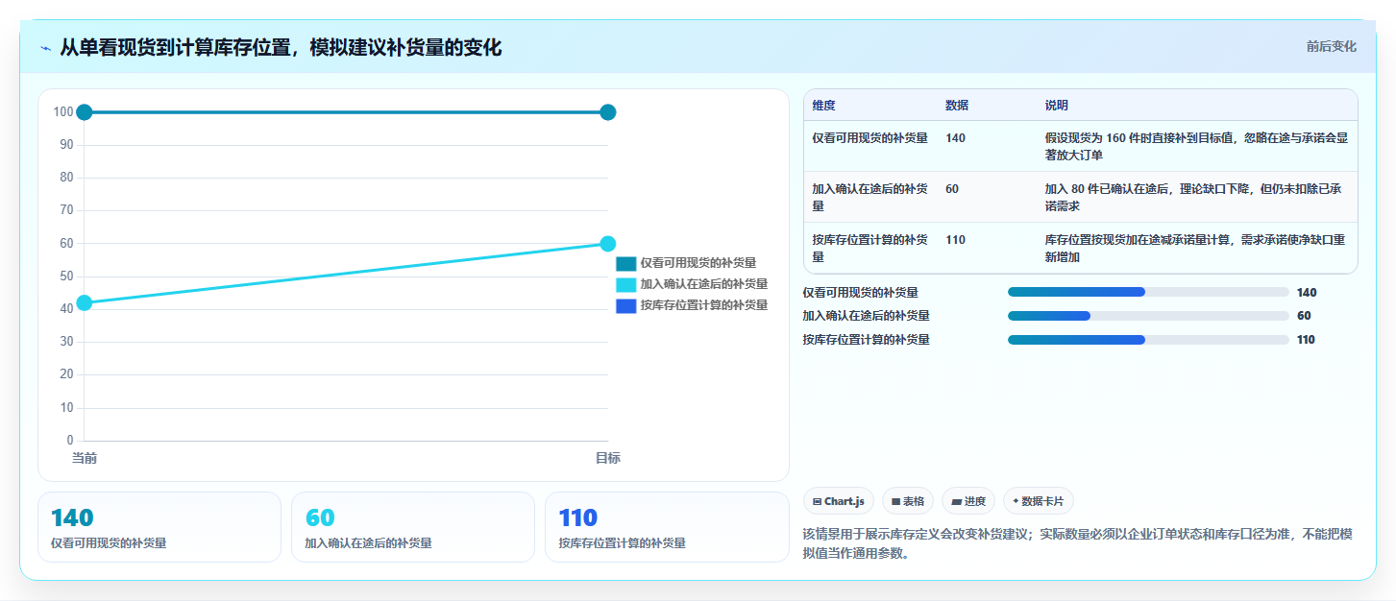Click the Chart.js tag chip

tap(838, 501)
